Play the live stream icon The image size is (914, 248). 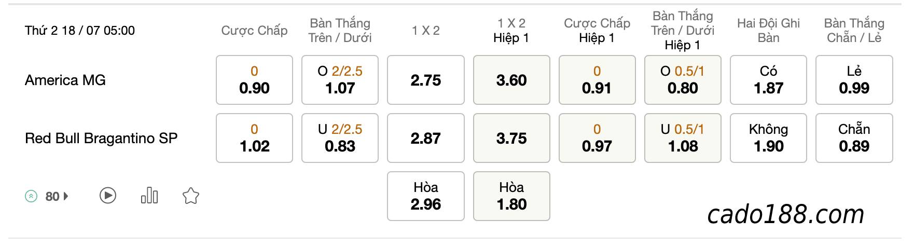(x=108, y=196)
